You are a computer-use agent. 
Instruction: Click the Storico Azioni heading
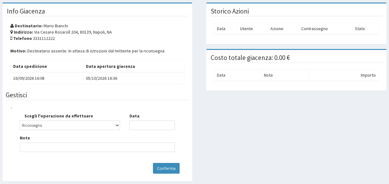click(230, 11)
